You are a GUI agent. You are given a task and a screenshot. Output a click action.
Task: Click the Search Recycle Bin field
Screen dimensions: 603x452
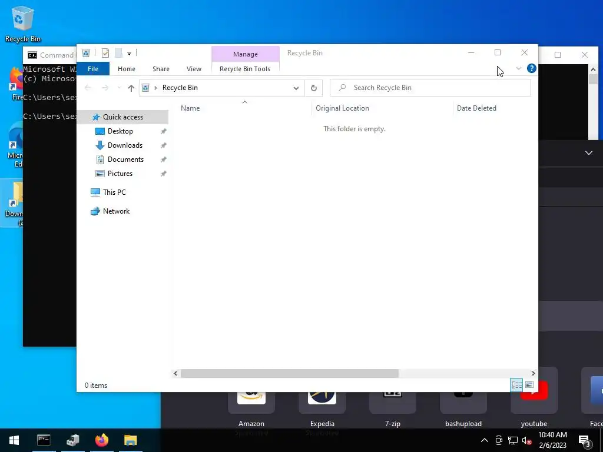[430, 88]
